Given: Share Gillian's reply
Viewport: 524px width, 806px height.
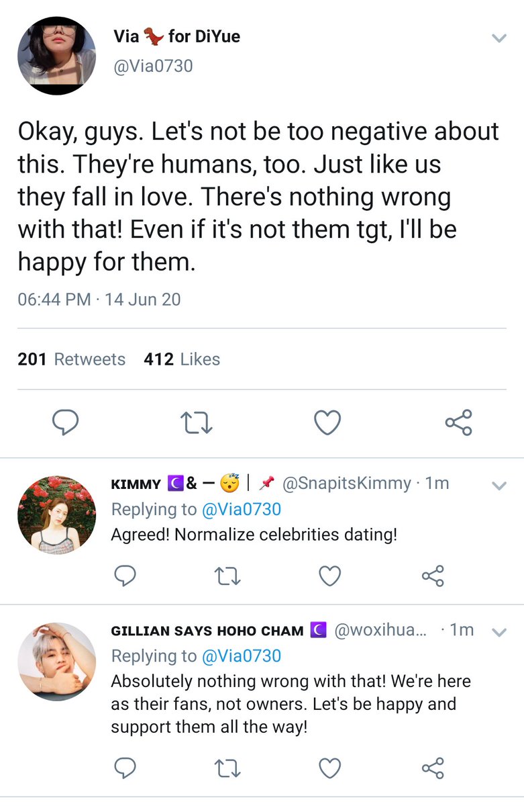Looking at the screenshot, I should [x=433, y=768].
